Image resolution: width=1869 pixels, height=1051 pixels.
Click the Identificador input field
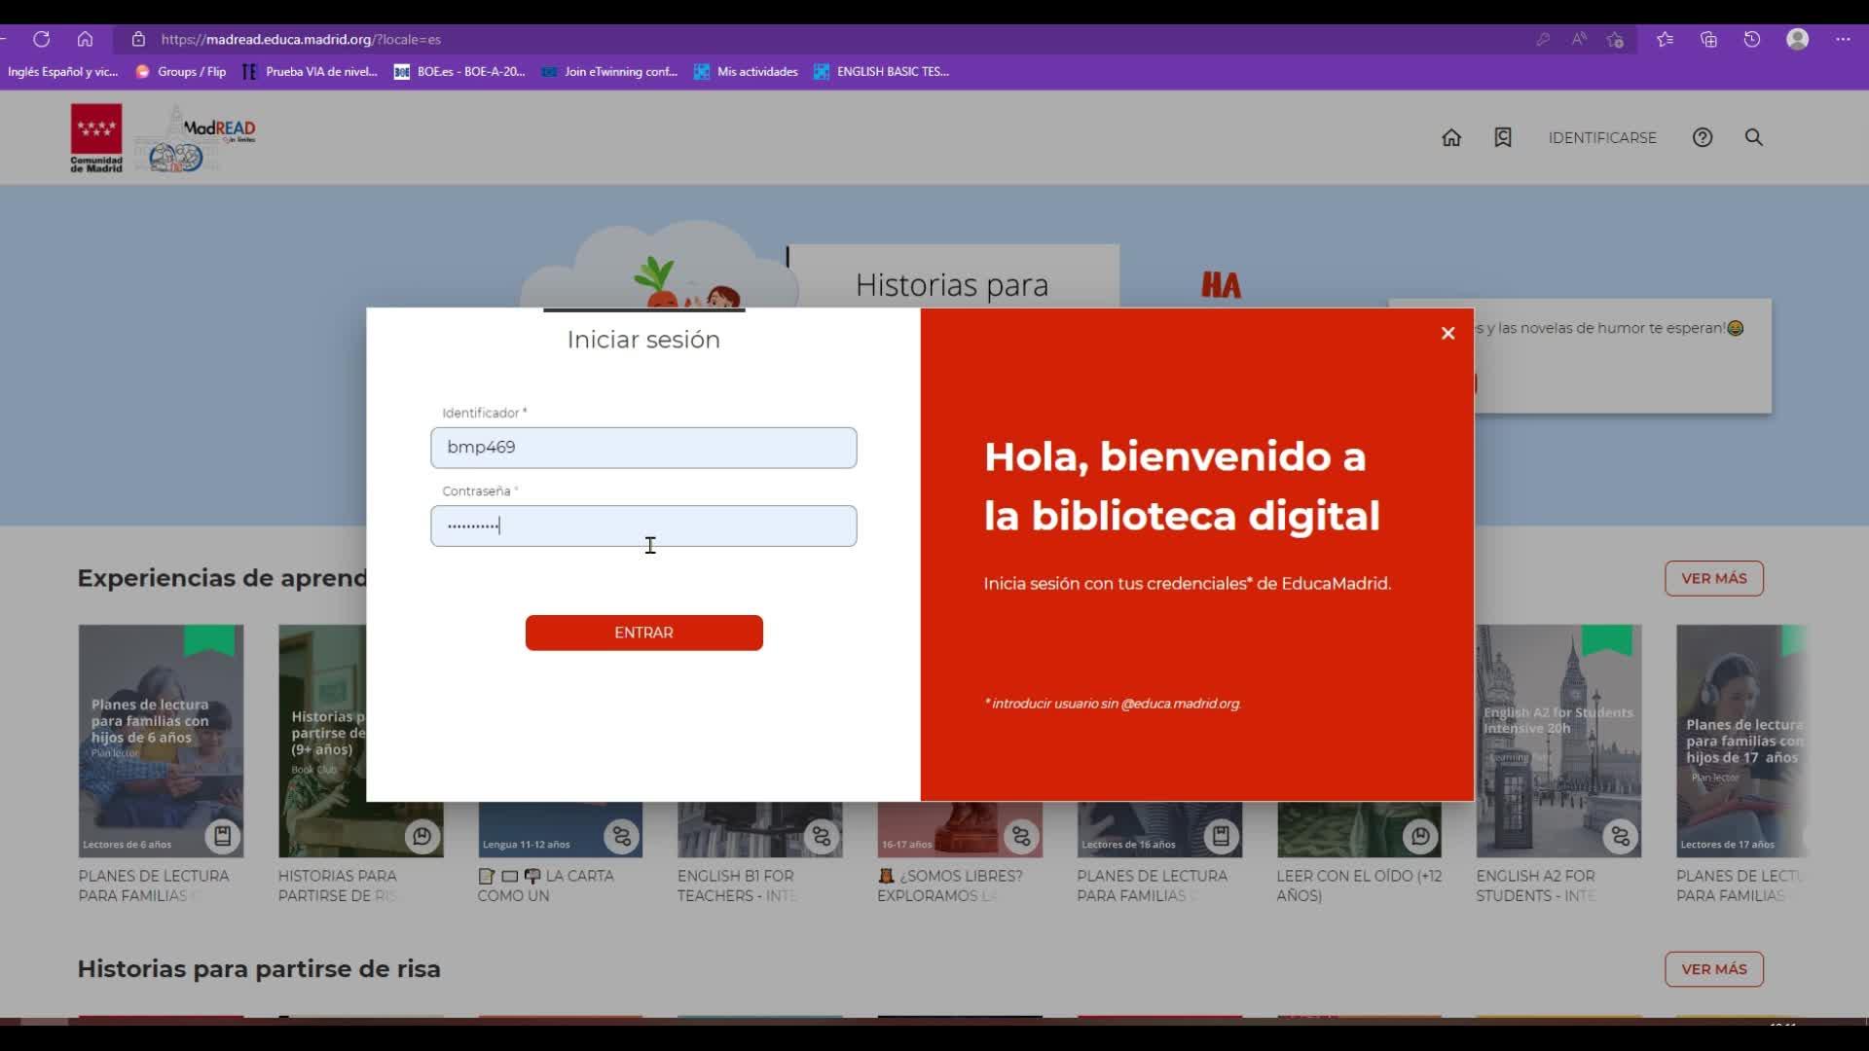click(643, 448)
